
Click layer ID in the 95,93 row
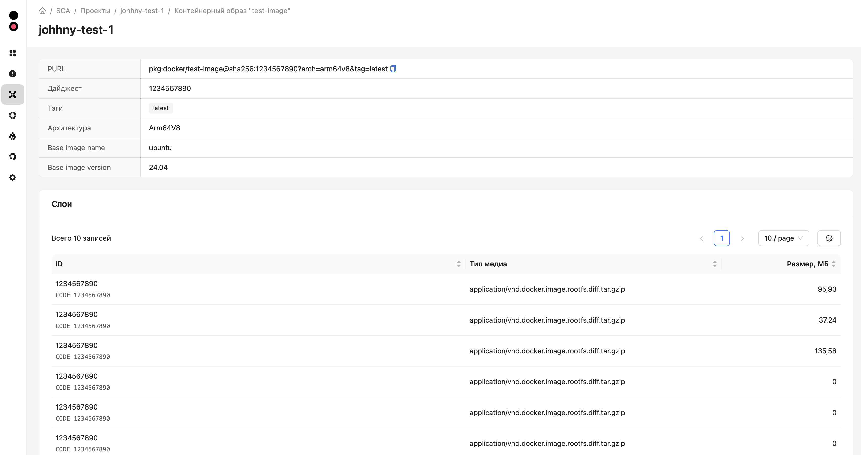[x=77, y=284]
